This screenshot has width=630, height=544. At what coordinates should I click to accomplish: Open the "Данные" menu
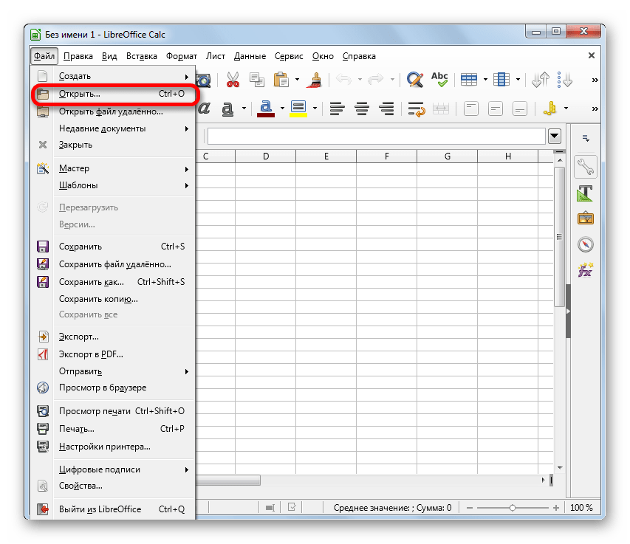[x=250, y=56]
